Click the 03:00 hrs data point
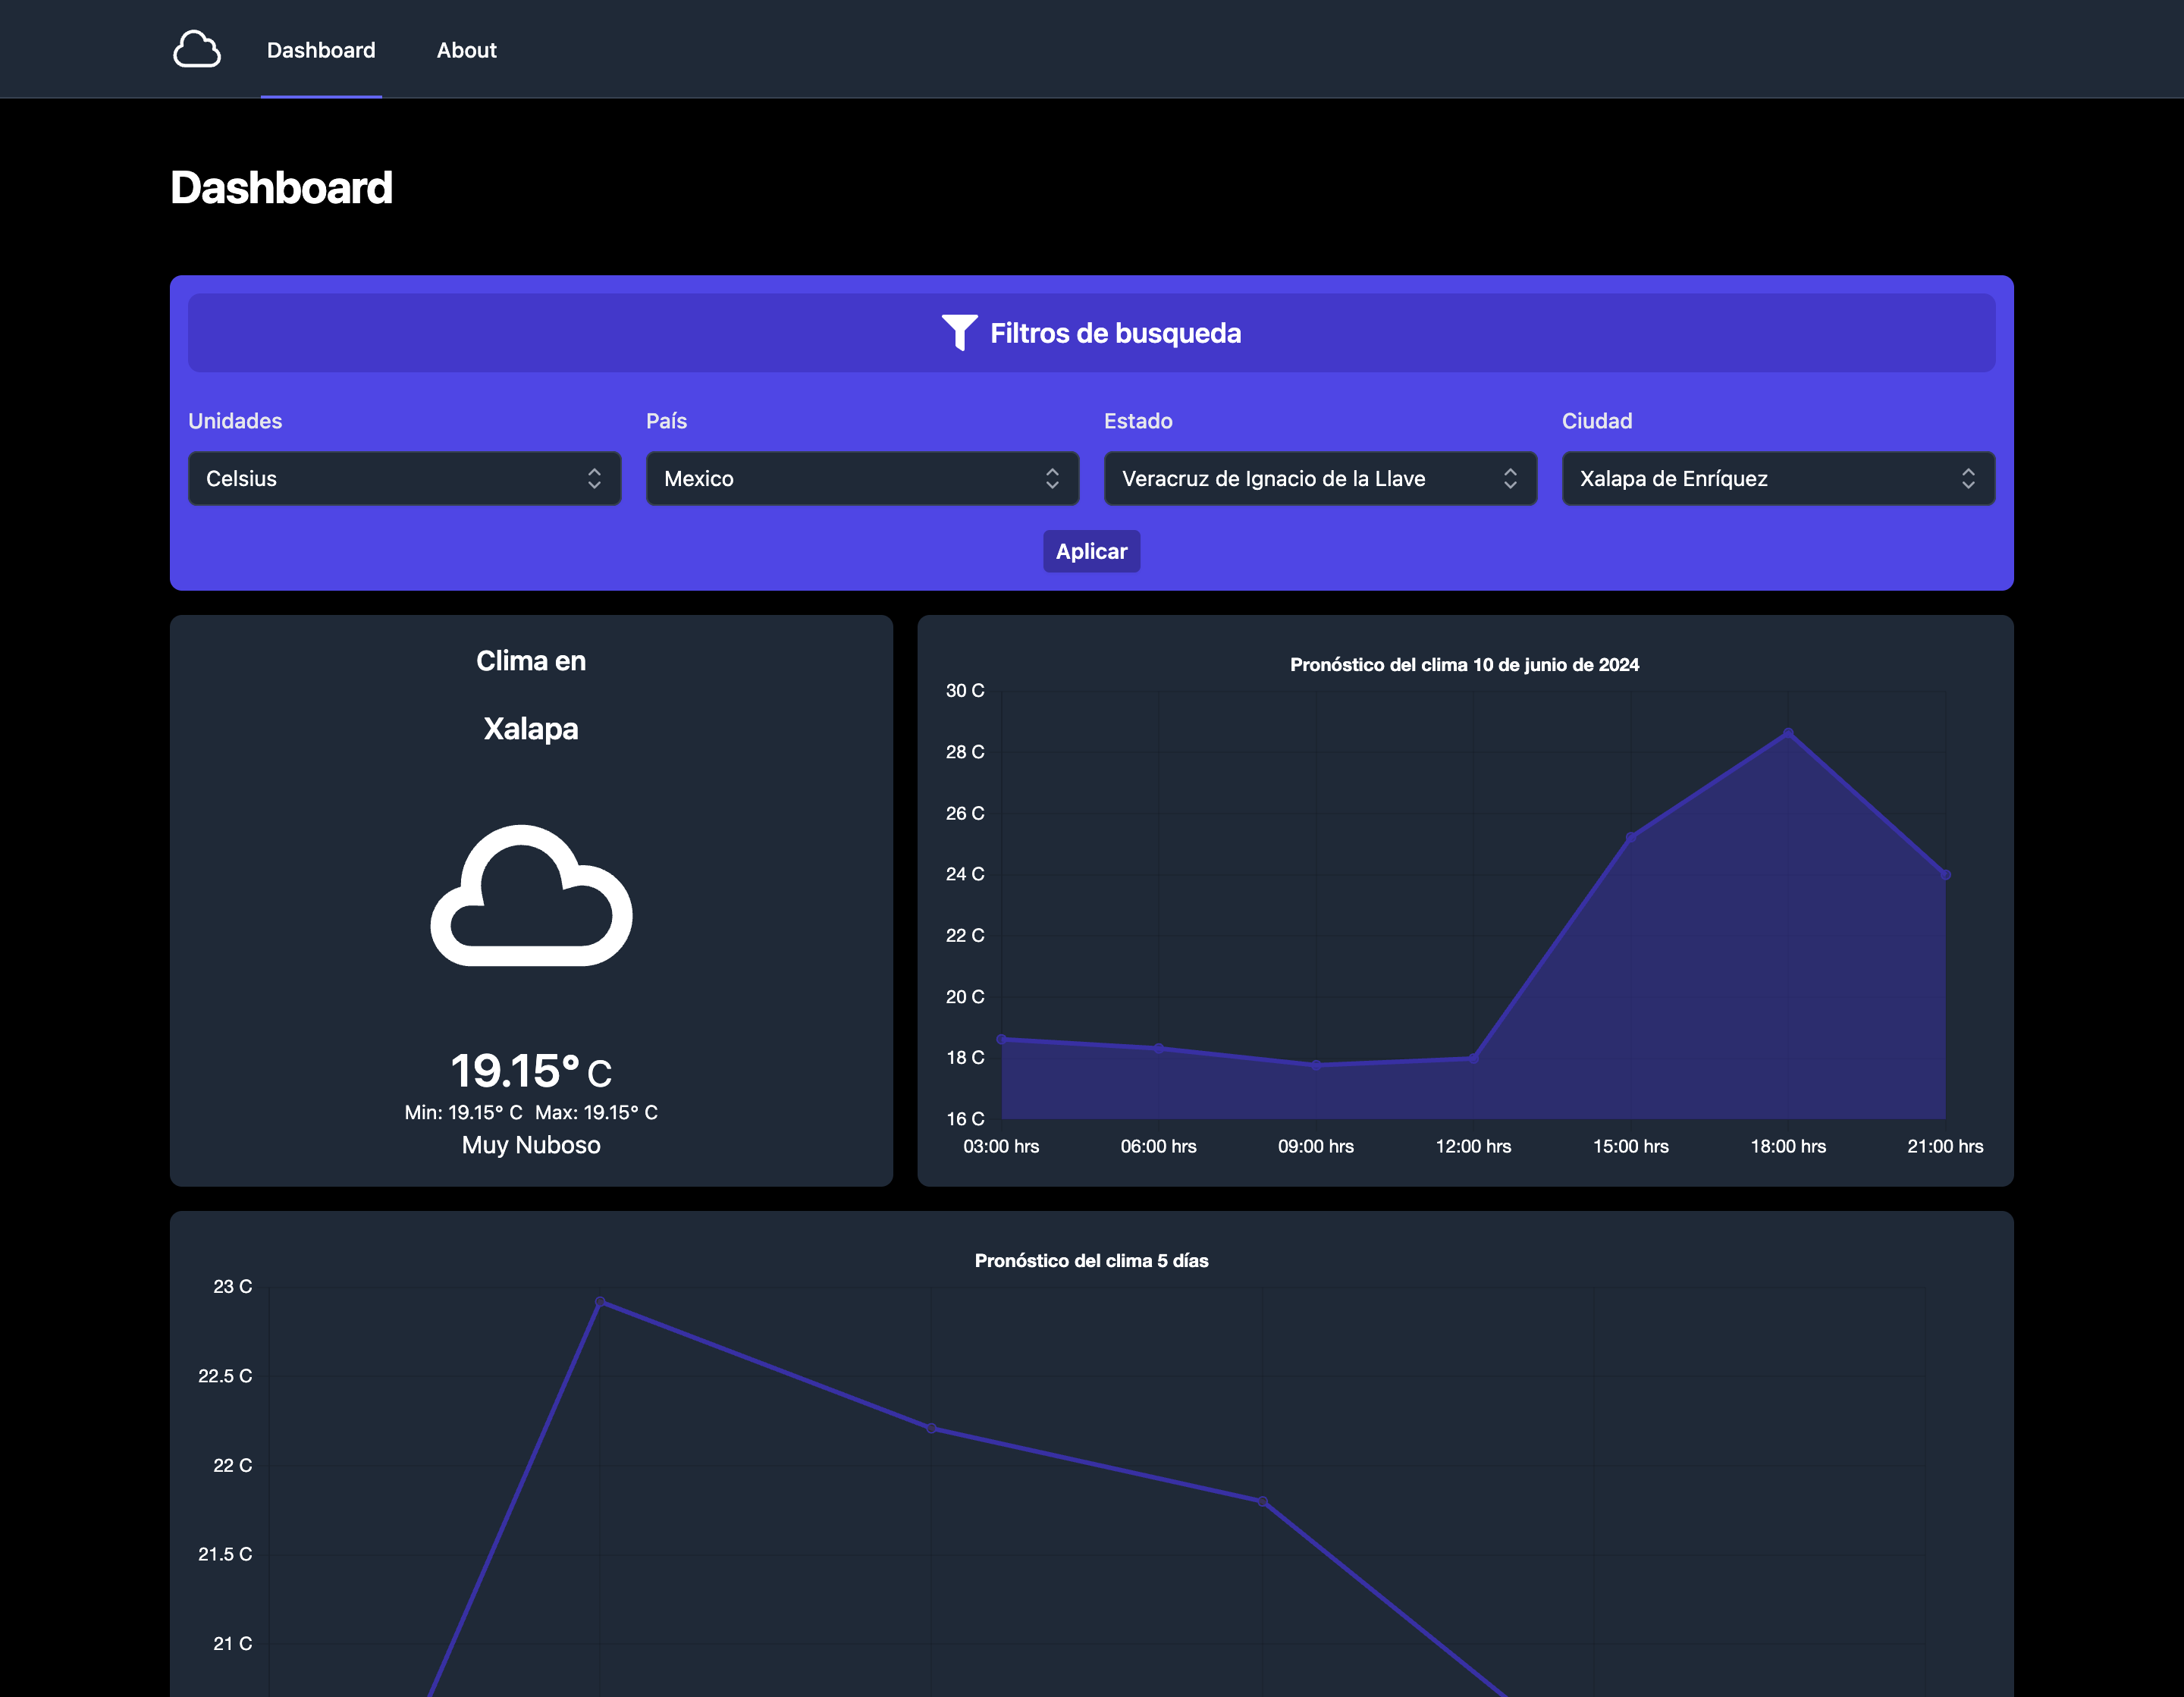The width and height of the screenshot is (2184, 1697). (1002, 1039)
